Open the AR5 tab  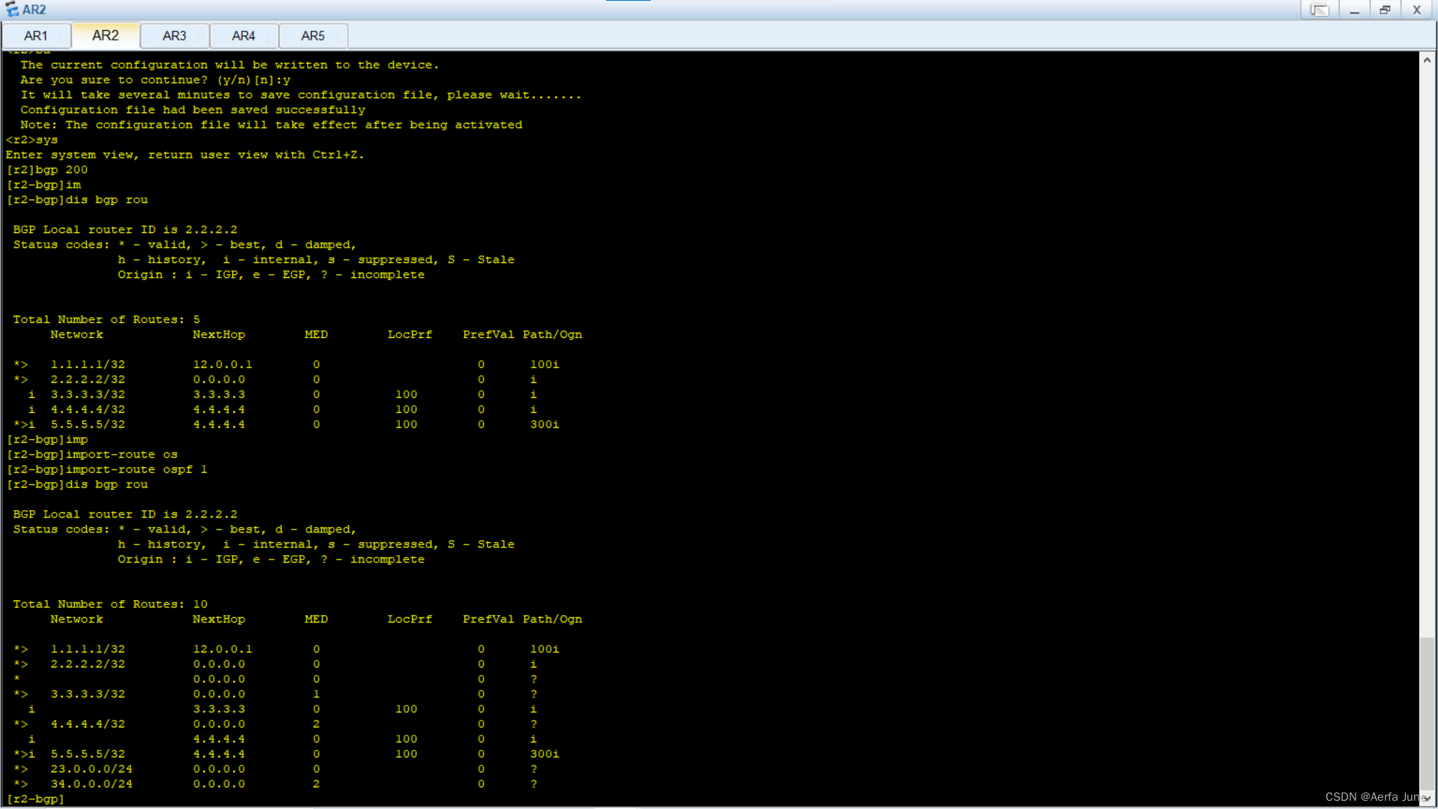pyautogui.click(x=313, y=36)
